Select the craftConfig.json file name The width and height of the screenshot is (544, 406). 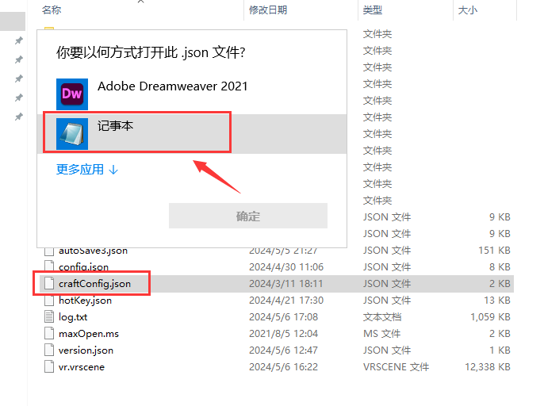[x=94, y=284]
